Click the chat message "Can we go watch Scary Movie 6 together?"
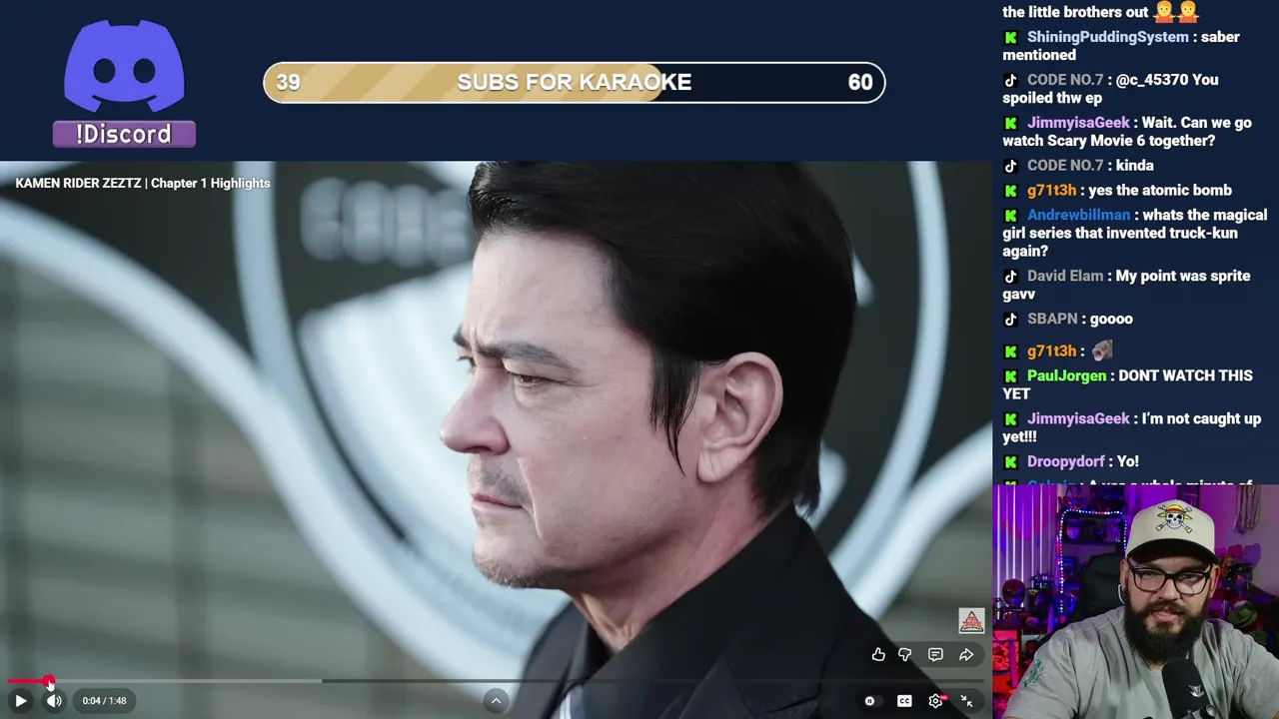1279x719 pixels. pyautogui.click(x=1127, y=132)
